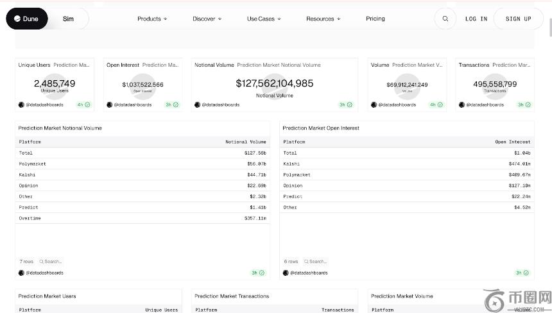Click the 3h freshness icon on the Notional Volume card
Image resolution: width=552 pixels, height=313 pixels.
tap(350, 105)
